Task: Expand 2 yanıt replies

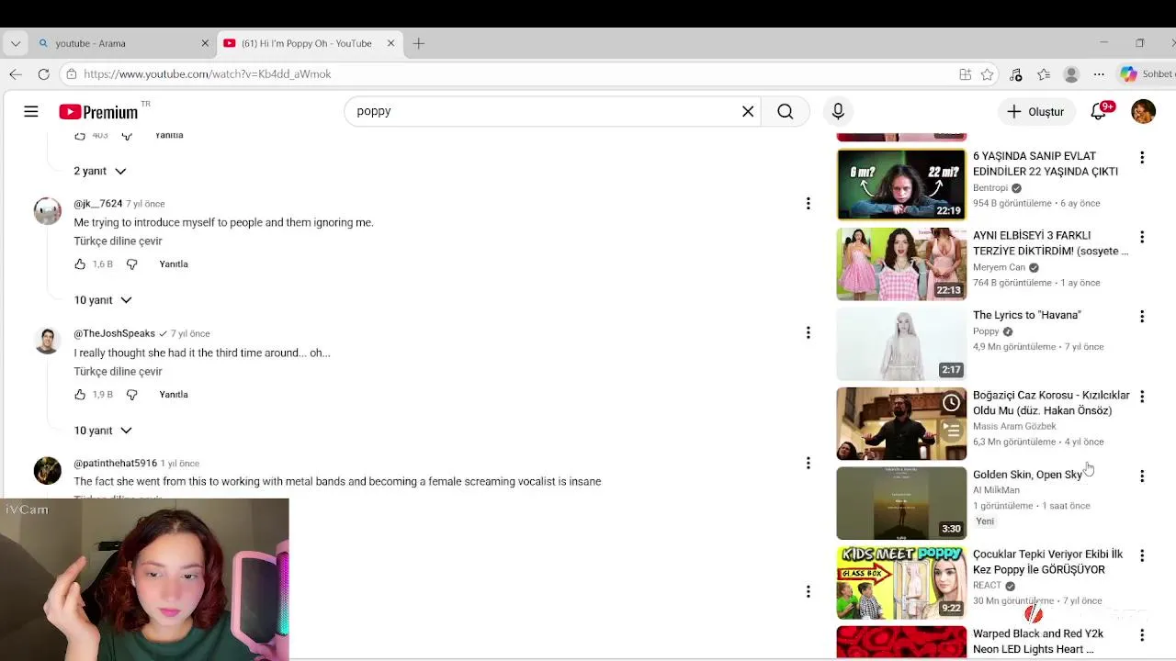Action: pyautogui.click(x=100, y=171)
